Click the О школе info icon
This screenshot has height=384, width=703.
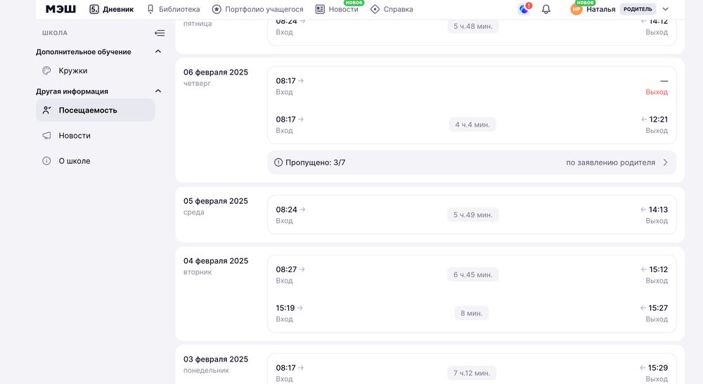[x=46, y=161]
